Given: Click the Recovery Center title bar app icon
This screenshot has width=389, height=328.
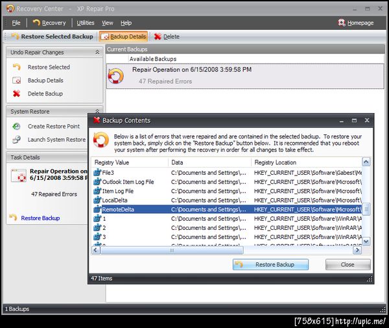Looking at the screenshot, I should [10, 8].
